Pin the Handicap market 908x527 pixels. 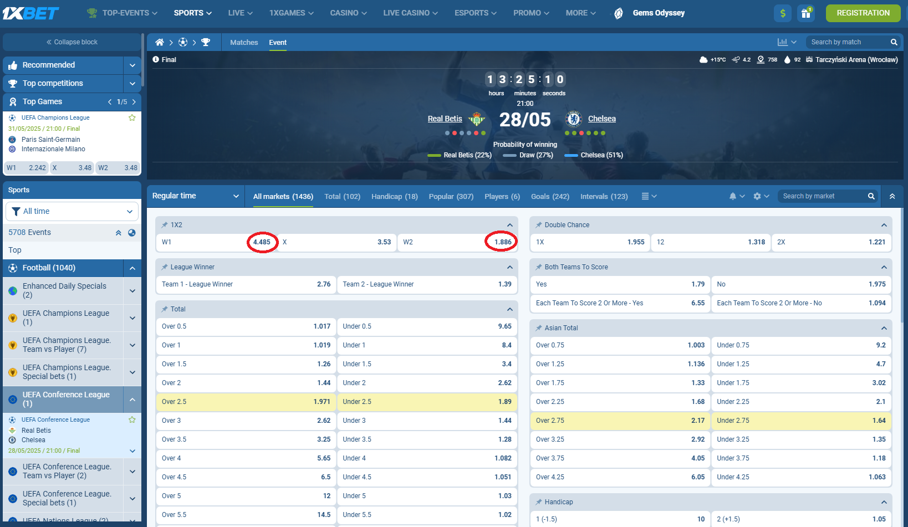538,502
